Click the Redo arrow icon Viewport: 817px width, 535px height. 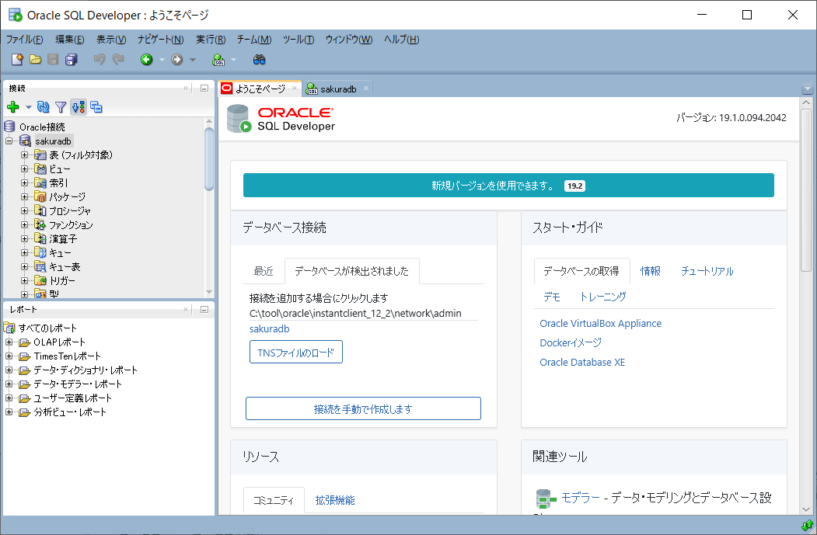point(118,59)
